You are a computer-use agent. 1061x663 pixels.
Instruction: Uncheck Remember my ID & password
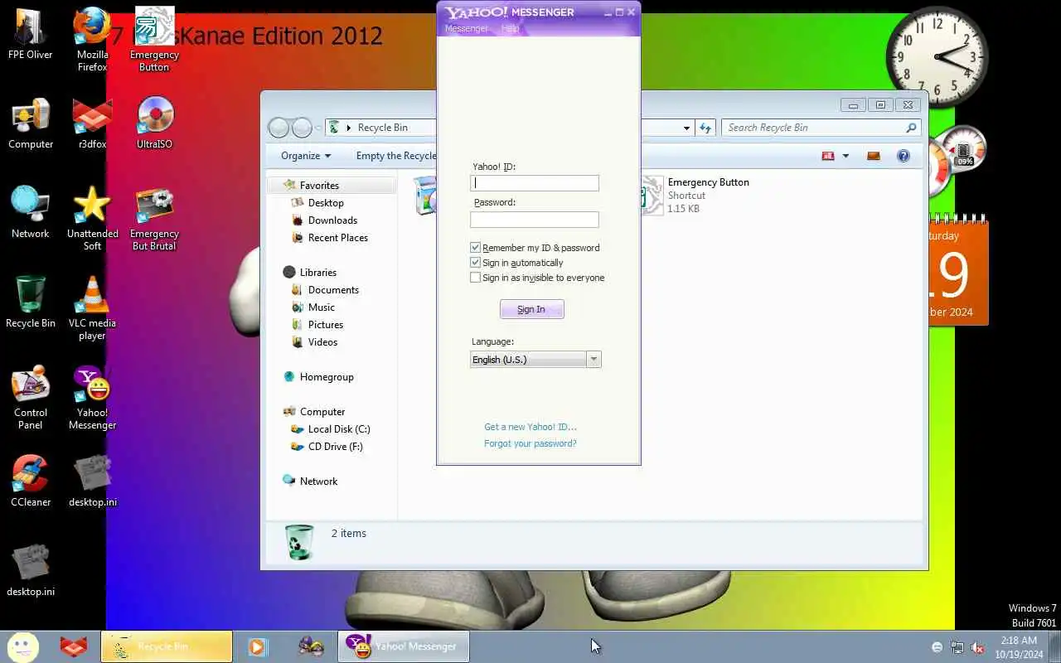click(476, 247)
